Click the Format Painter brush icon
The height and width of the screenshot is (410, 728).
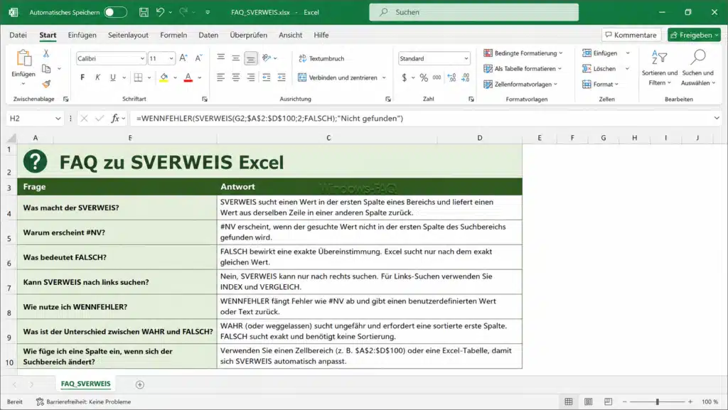(x=46, y=84)
